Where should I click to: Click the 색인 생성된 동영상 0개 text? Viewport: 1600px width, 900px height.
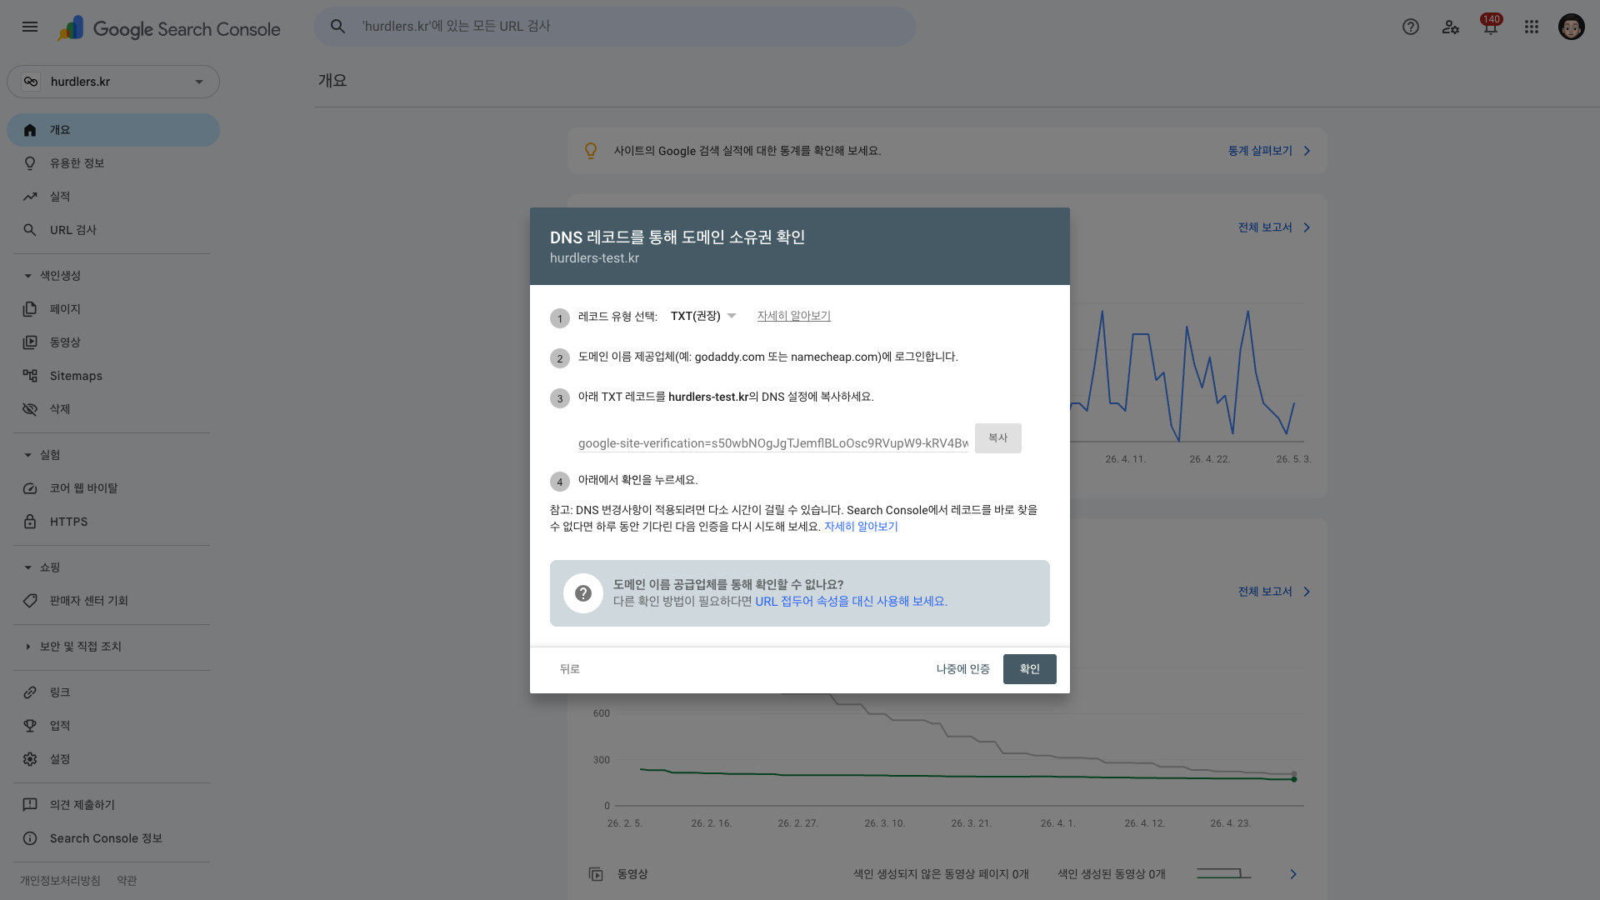1112,874
